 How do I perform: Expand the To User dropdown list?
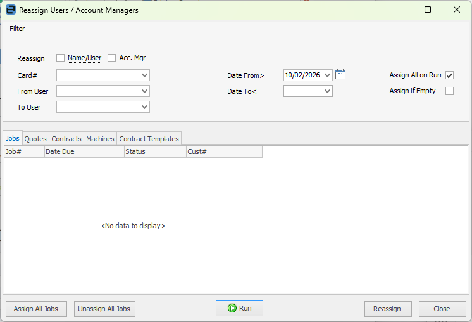[x=144, y=107]
